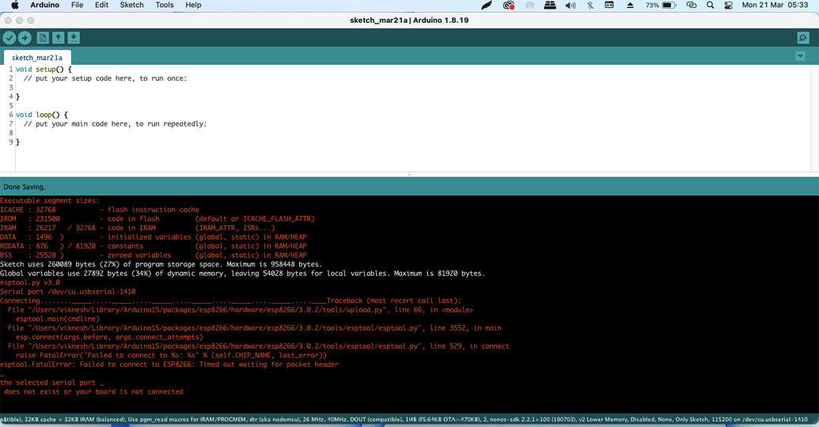Click the 'Done Saving.' status message
This screenshot has width=819, height=427.
coord(24,187)
